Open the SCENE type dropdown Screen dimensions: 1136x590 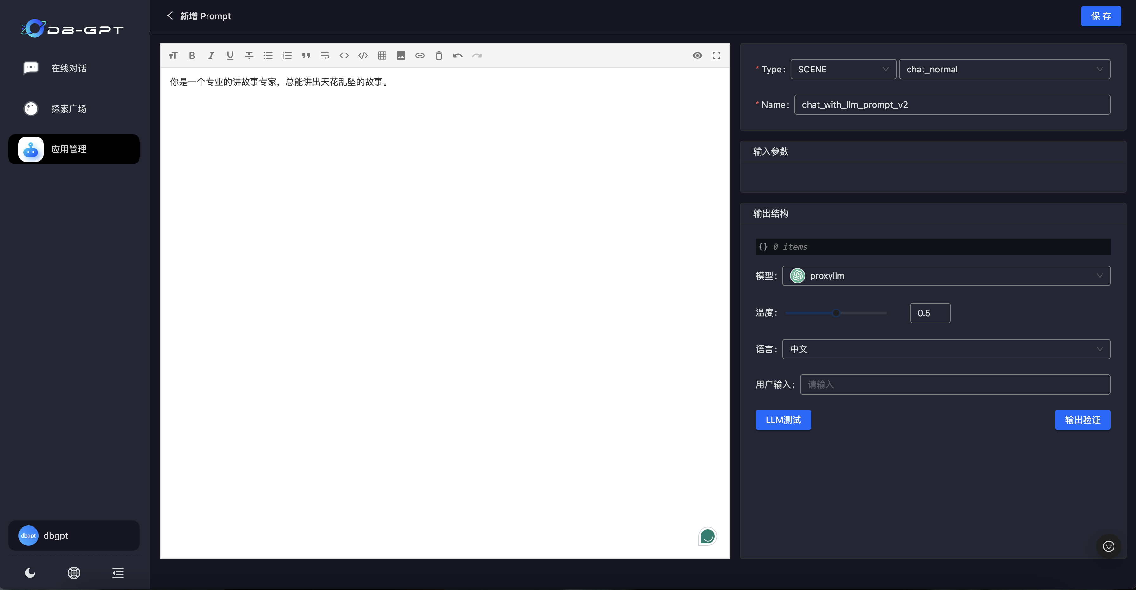coord(843,69)
